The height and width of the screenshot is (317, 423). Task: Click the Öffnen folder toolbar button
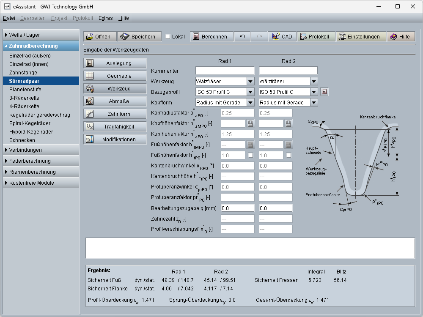99,37
